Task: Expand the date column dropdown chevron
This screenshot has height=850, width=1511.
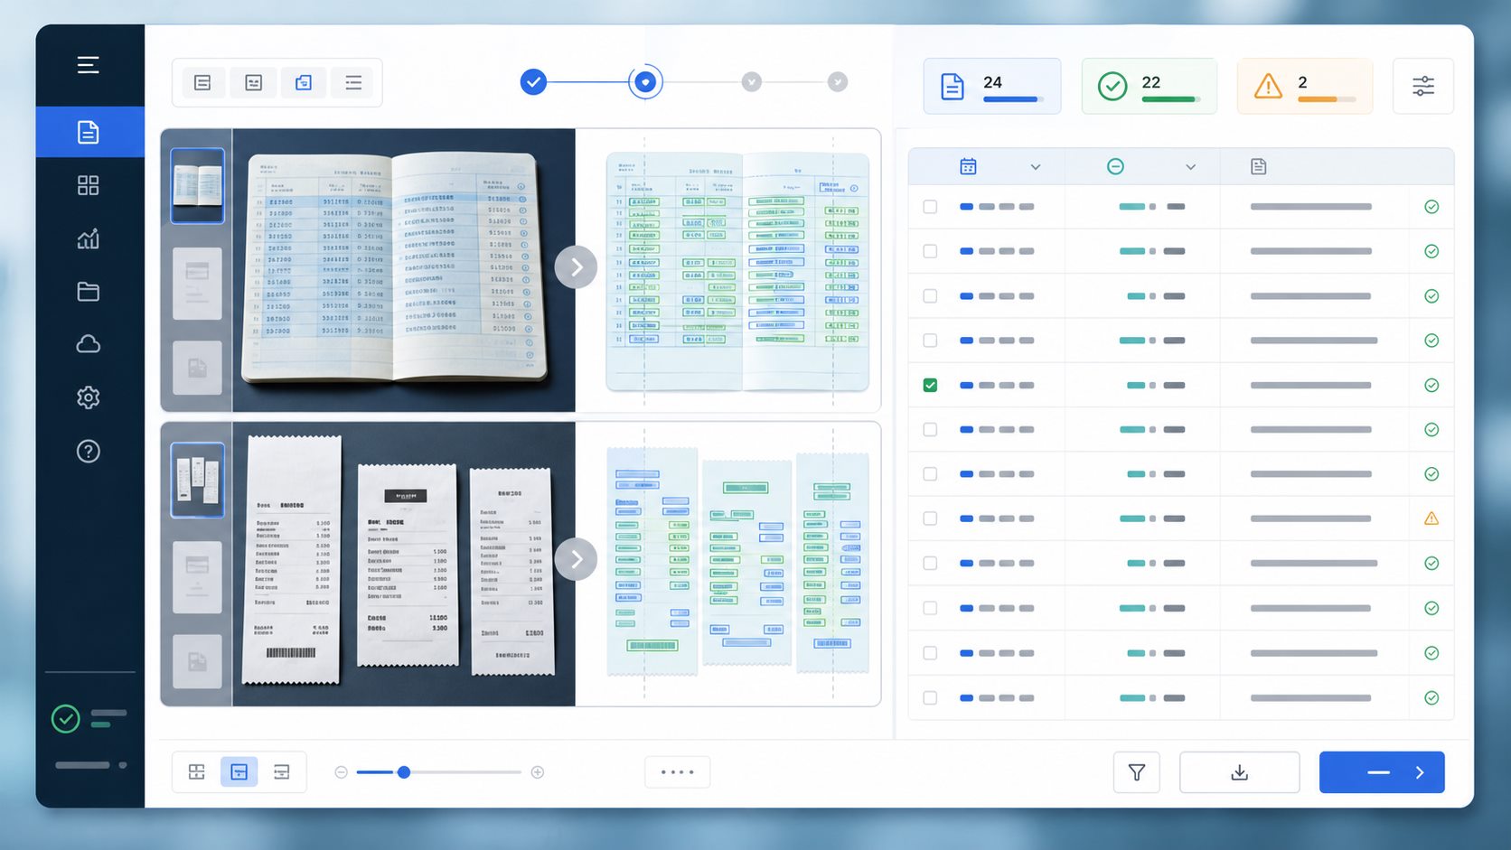Action: [1036, 167]
